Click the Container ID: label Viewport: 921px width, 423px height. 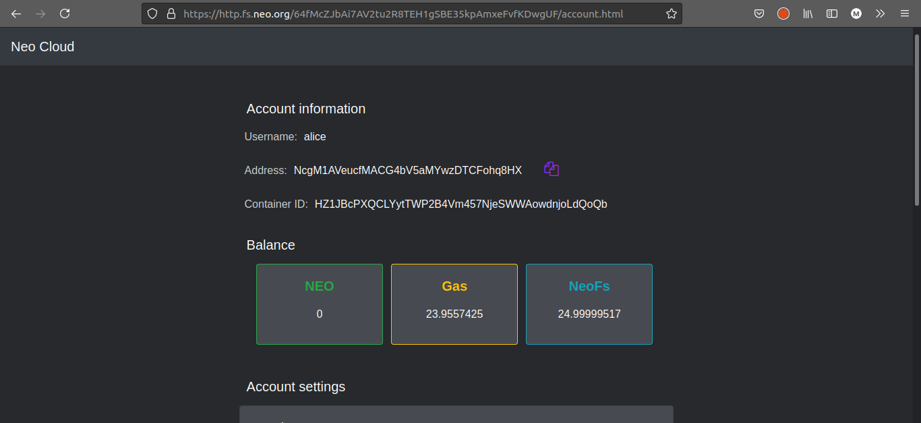coord(276,204)
